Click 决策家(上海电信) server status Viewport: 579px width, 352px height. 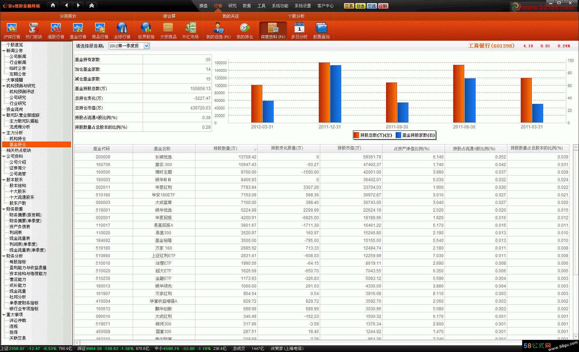(x=287, y=349)
